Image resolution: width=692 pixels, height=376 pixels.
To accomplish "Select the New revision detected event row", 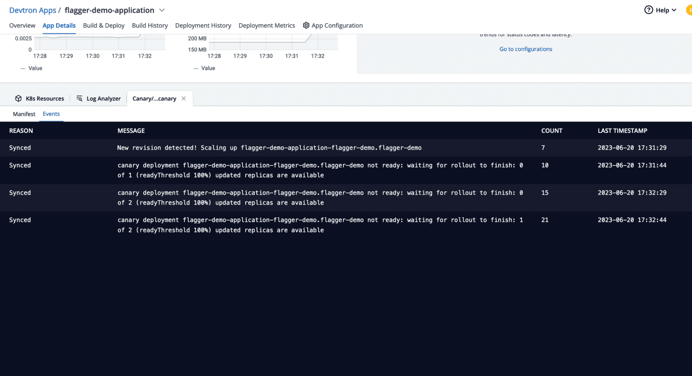I will [x=269, y=148].
